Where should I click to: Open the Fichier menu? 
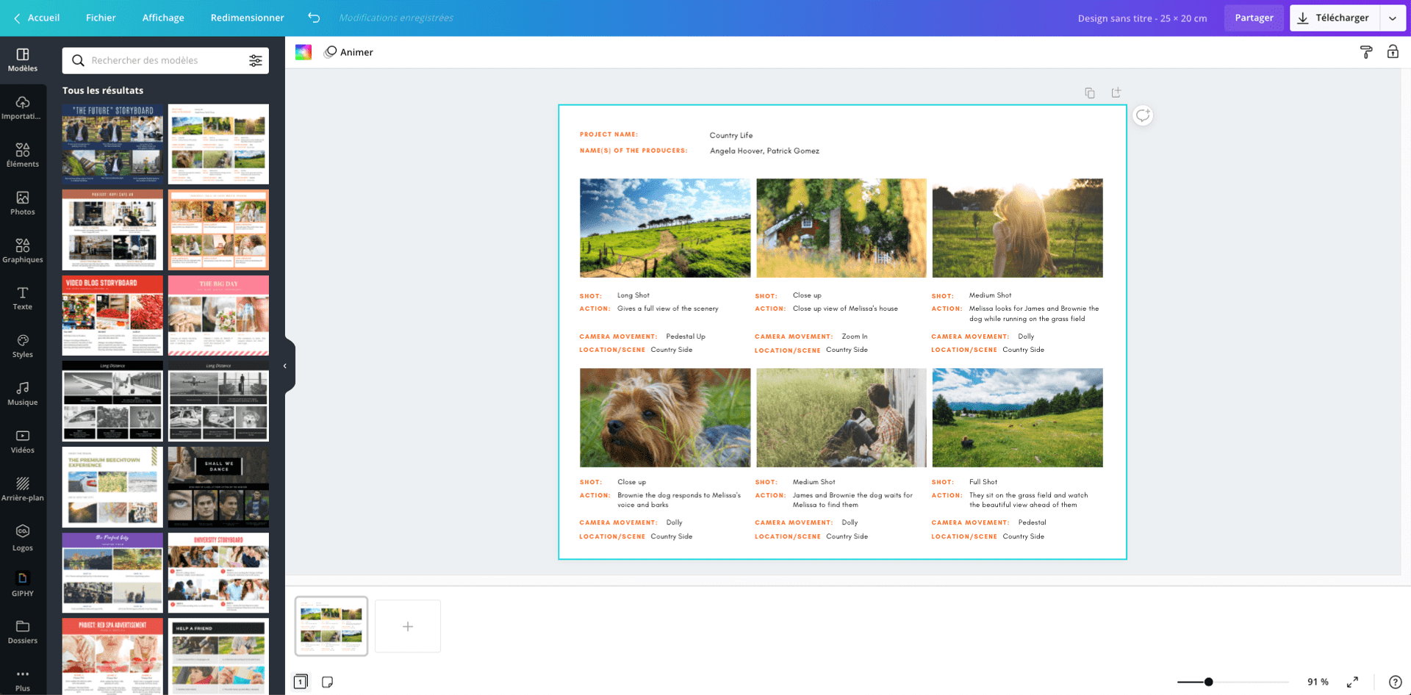(x=101, y=18)
